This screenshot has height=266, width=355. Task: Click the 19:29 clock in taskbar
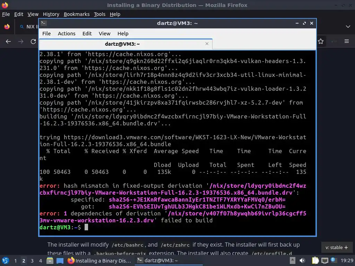(347, 260)
